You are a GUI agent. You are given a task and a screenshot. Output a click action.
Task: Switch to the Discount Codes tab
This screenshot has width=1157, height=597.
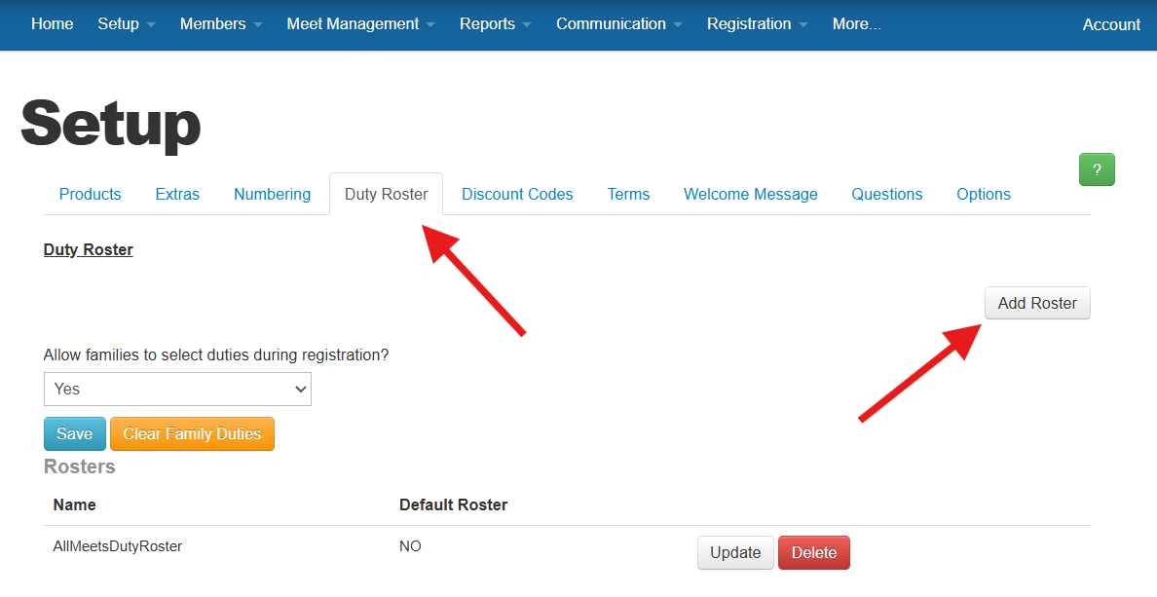[x=517, y=194]
